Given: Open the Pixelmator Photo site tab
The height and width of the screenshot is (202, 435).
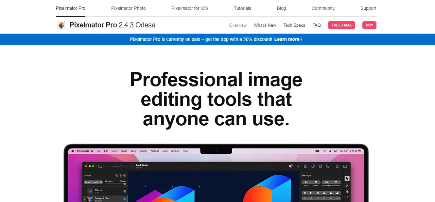Looking at the screenshot, I should [x=129, y=8].
